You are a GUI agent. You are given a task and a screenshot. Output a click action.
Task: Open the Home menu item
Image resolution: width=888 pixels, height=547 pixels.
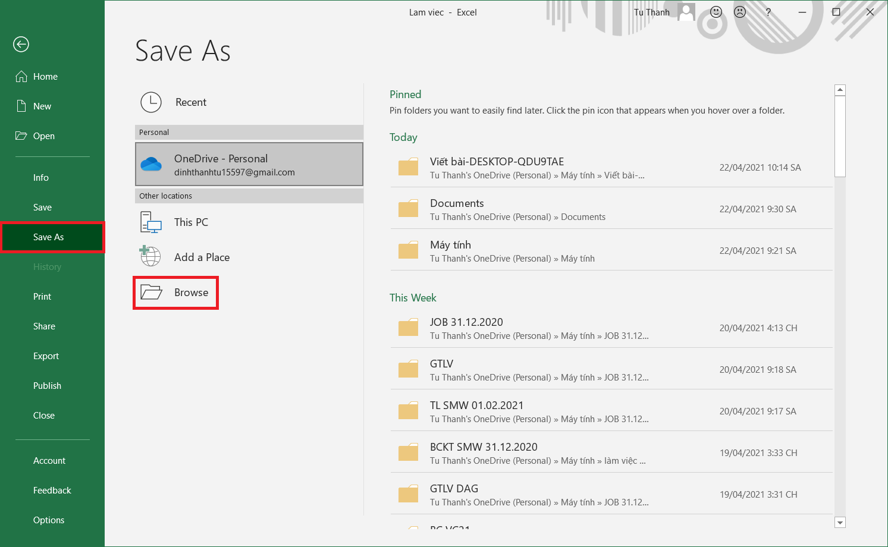[x=45, y=77]
